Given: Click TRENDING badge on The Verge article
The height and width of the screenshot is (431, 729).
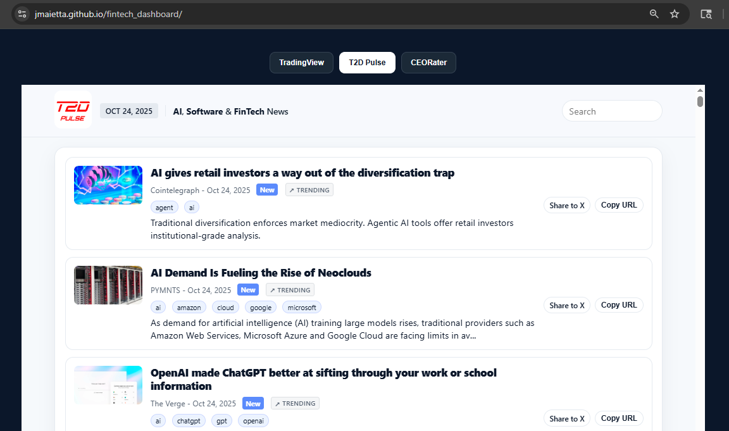Looking at the screenshot, I should coord(296,403).
